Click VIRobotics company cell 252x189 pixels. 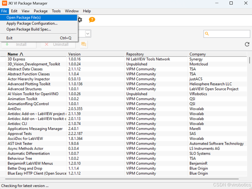pos(198,94)
